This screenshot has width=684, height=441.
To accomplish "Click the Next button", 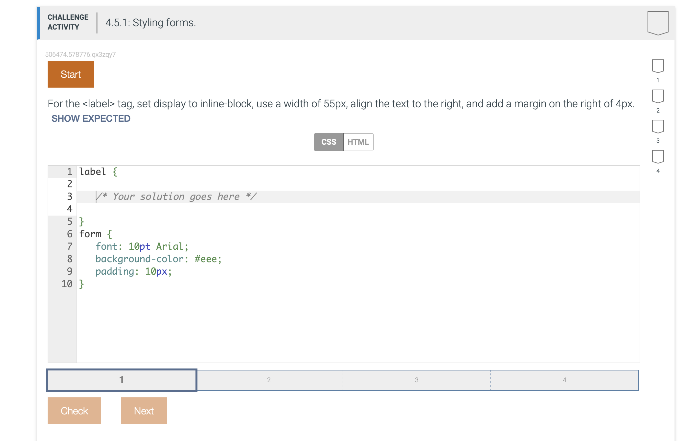I will (144, 410).
